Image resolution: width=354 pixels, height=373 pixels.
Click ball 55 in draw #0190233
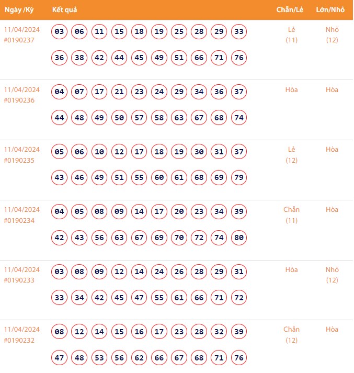click(159, 298)
